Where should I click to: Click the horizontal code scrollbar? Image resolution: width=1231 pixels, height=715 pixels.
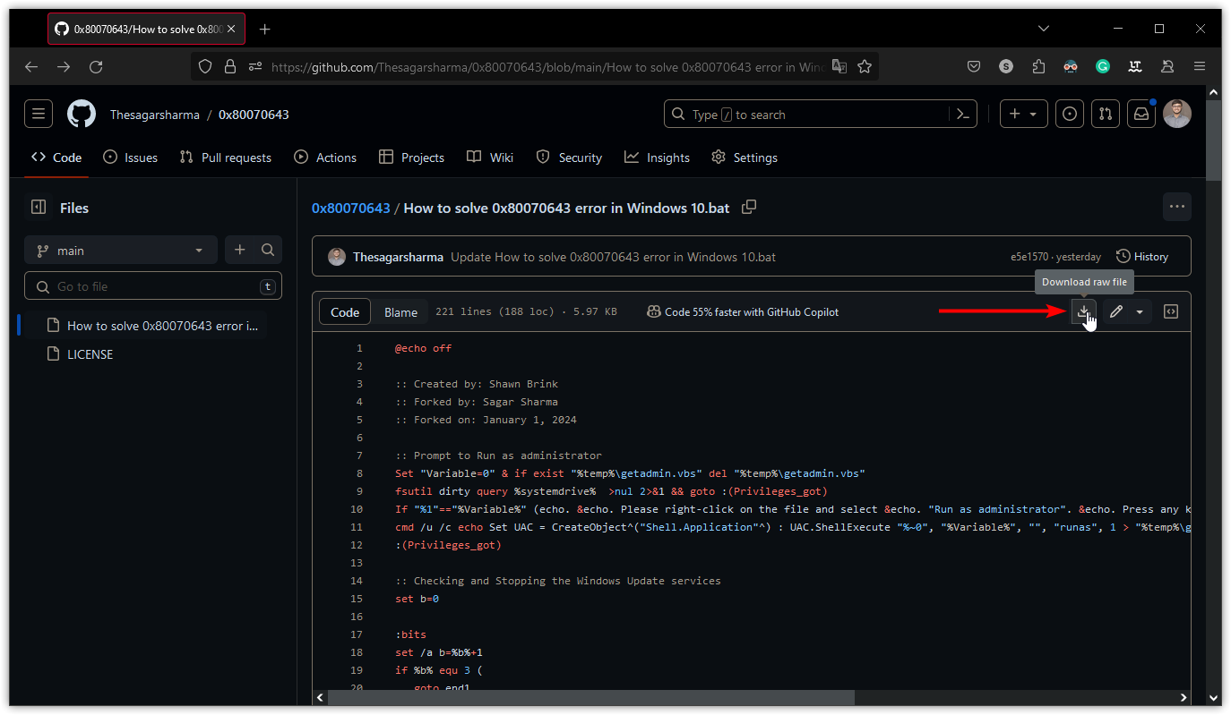[591, 697]
